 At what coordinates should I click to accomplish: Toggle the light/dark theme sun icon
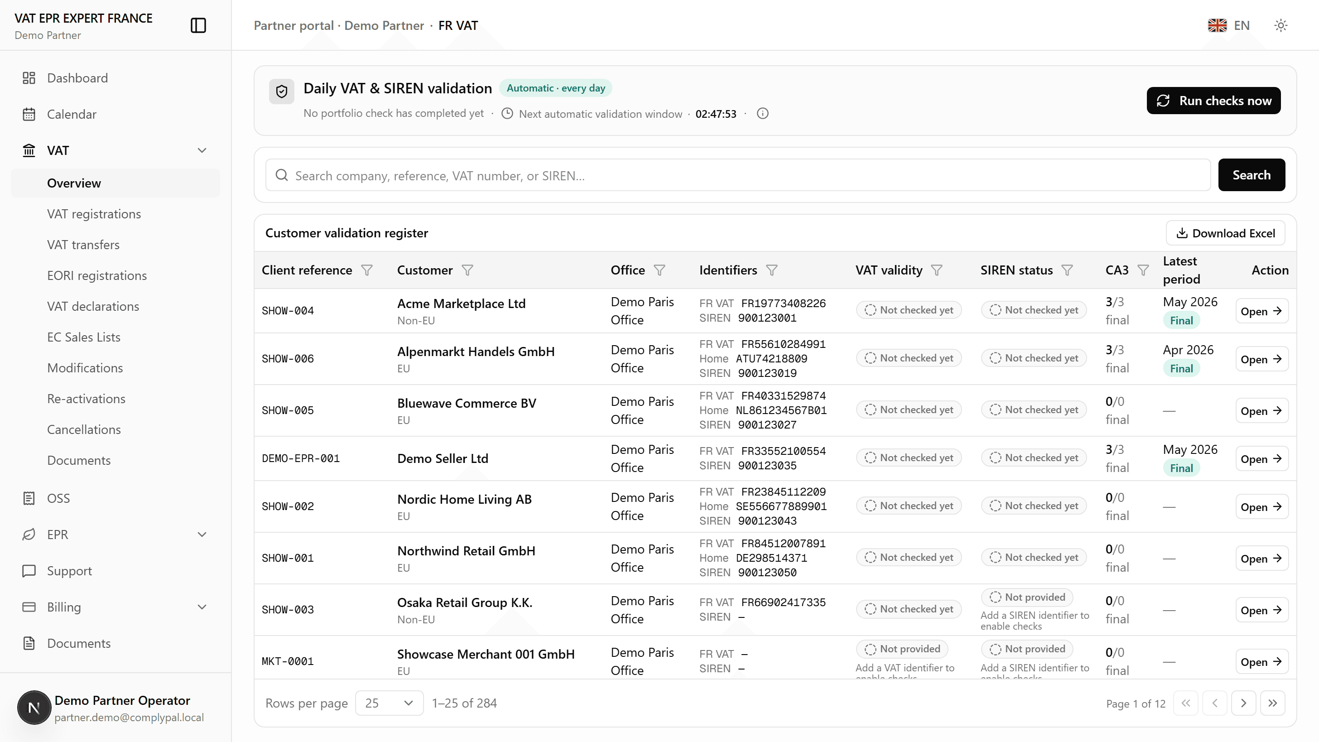[1280, 25]
